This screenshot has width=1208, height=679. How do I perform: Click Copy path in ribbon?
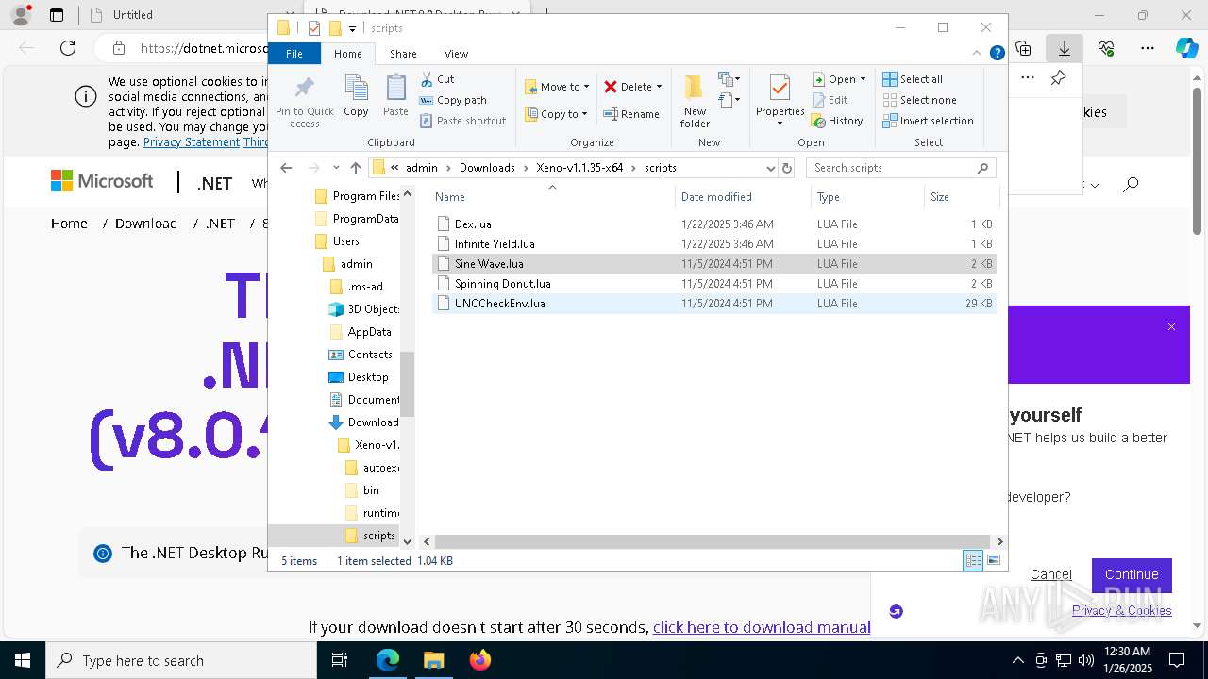(453, 100)
